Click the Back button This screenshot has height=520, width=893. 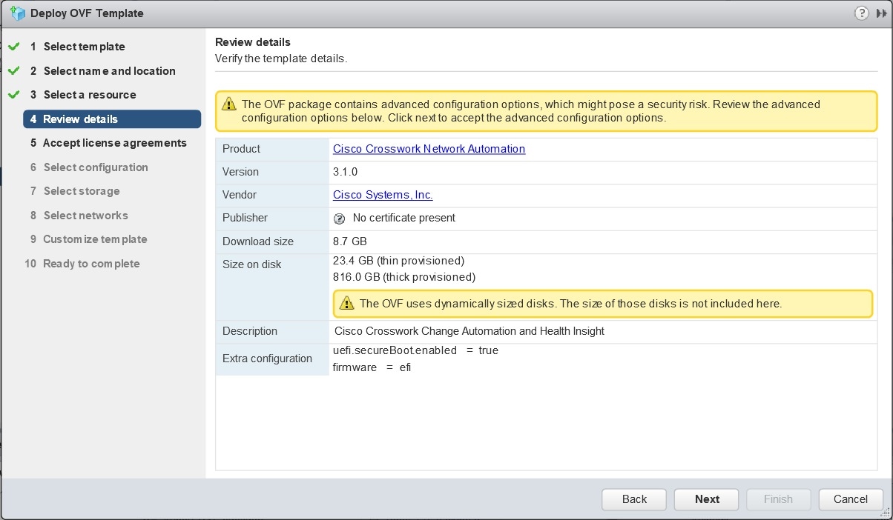[x=634, y=499]
